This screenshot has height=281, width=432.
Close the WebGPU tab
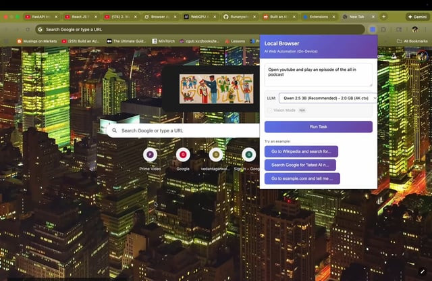point(215,17)
